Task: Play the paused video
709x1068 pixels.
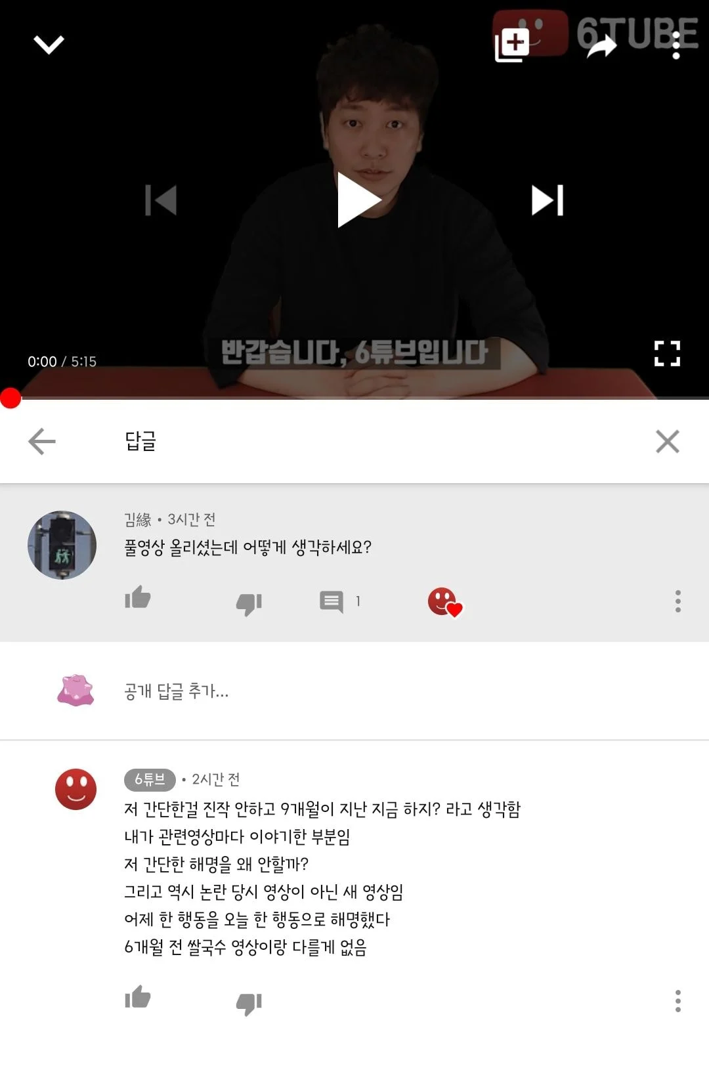Action: click(x=358, y=200)
